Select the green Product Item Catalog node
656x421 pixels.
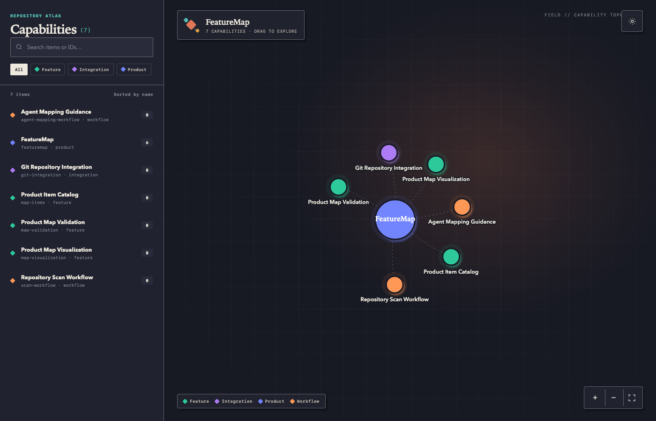[451, 257]
